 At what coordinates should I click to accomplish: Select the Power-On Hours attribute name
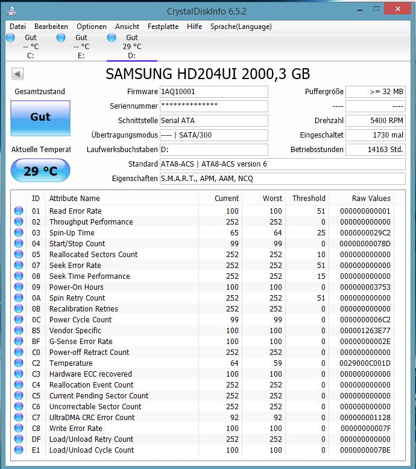pyautogui.click(x=76, y=287)
